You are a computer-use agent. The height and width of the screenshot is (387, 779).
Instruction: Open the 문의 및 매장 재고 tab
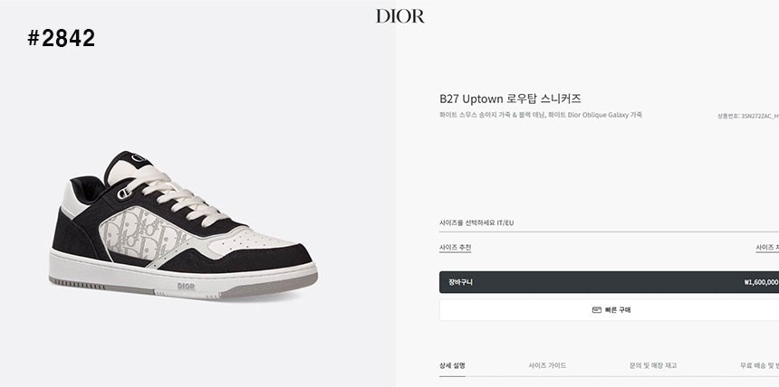click(x=653, y=365)
